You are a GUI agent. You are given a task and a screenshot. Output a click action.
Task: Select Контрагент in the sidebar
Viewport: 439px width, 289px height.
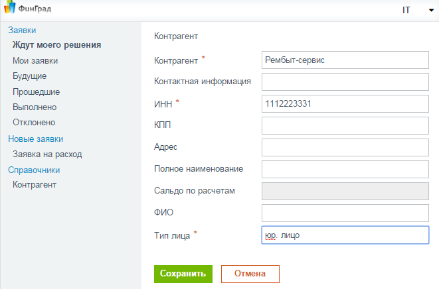coord(35,185)
